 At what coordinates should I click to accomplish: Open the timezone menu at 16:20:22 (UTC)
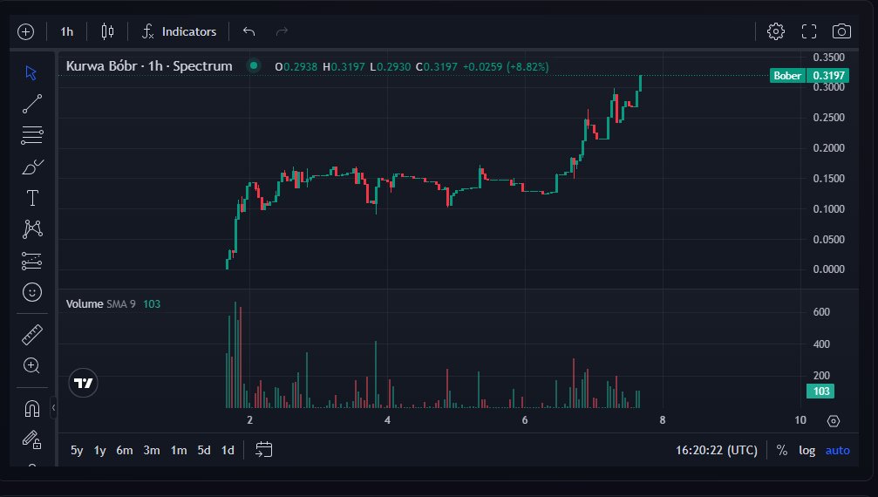(716, 450)
